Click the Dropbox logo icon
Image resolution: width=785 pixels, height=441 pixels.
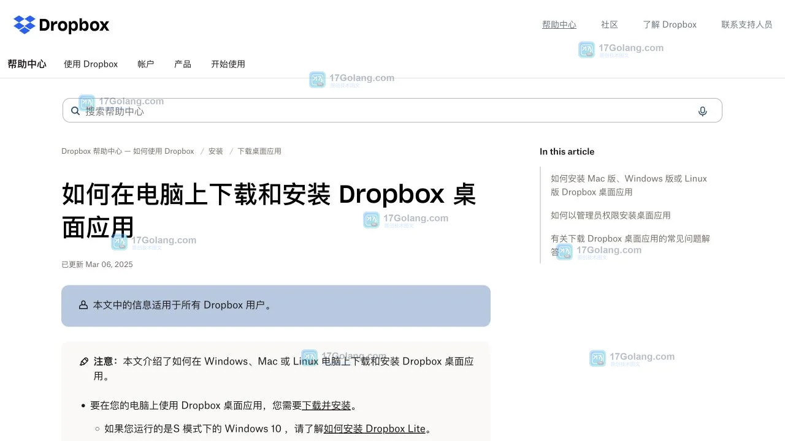25,24
